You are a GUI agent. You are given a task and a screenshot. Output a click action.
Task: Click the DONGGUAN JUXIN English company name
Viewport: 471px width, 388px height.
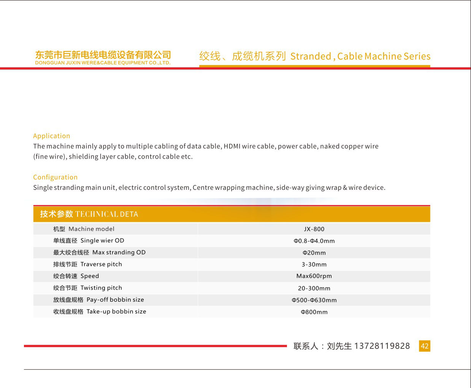103,63
